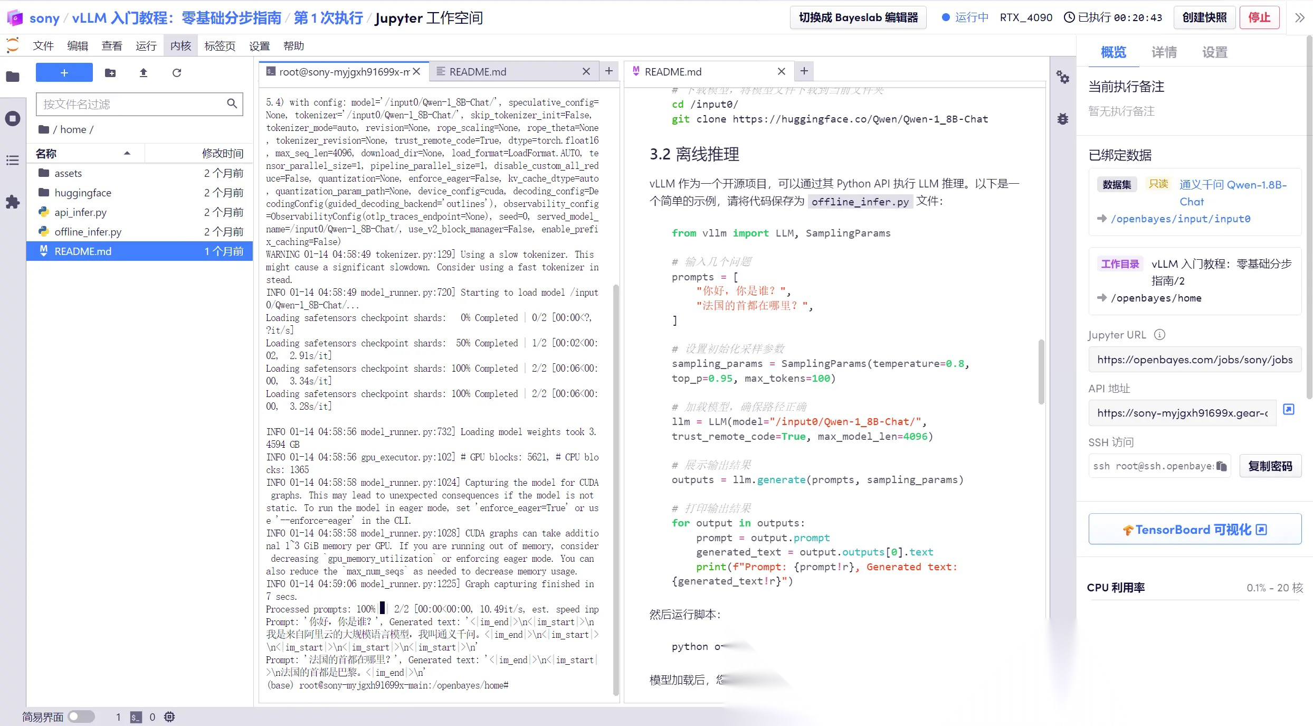Refresh the file list
This screenshot has height=726, width=1313.
177,73
